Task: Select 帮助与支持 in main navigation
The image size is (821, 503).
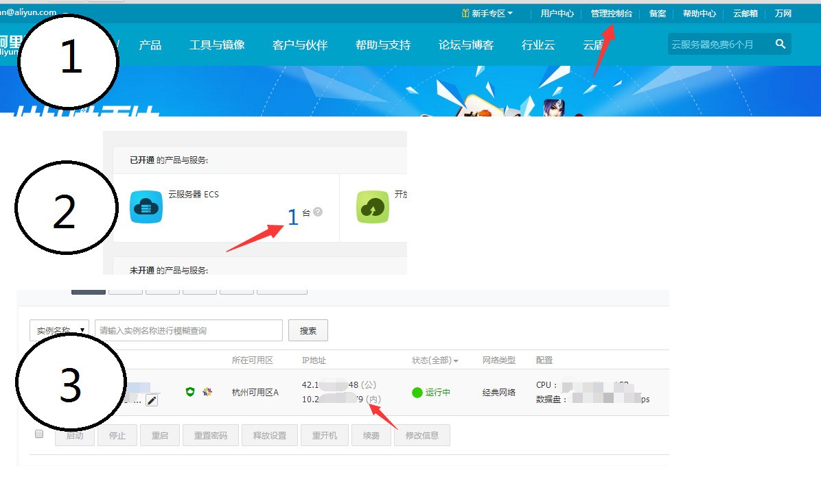Action: (383, 45)
